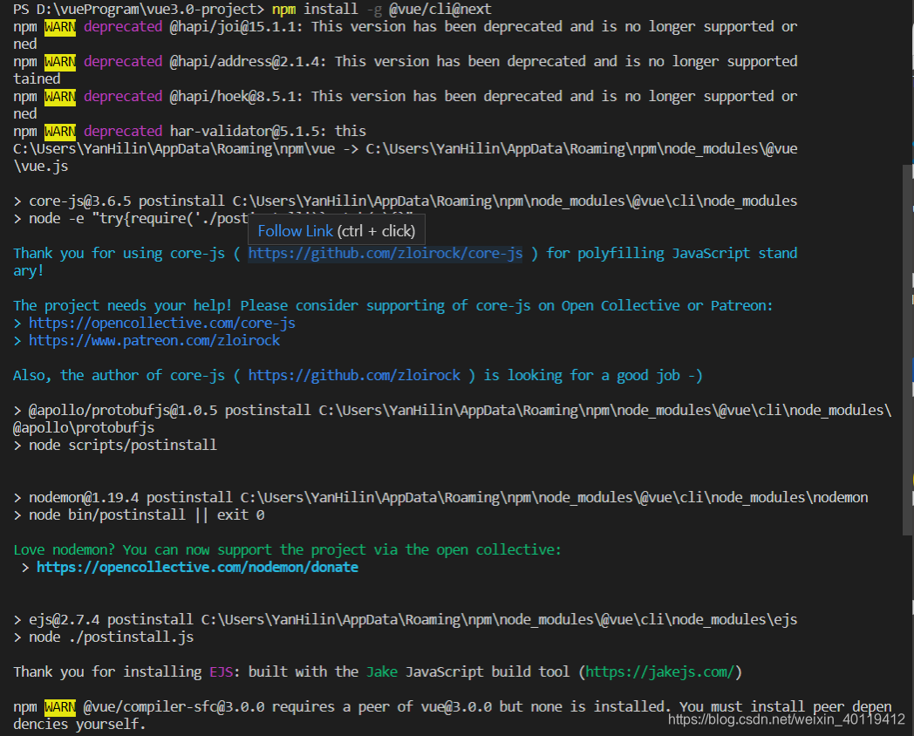Open the patreon.com/zloirock link

(x=154, y=341)
